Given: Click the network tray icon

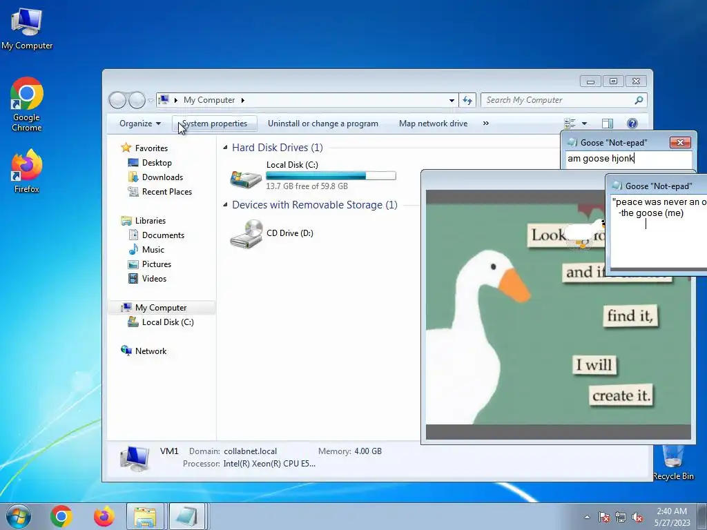Looking at the screenshot, I should click(621, 517).
